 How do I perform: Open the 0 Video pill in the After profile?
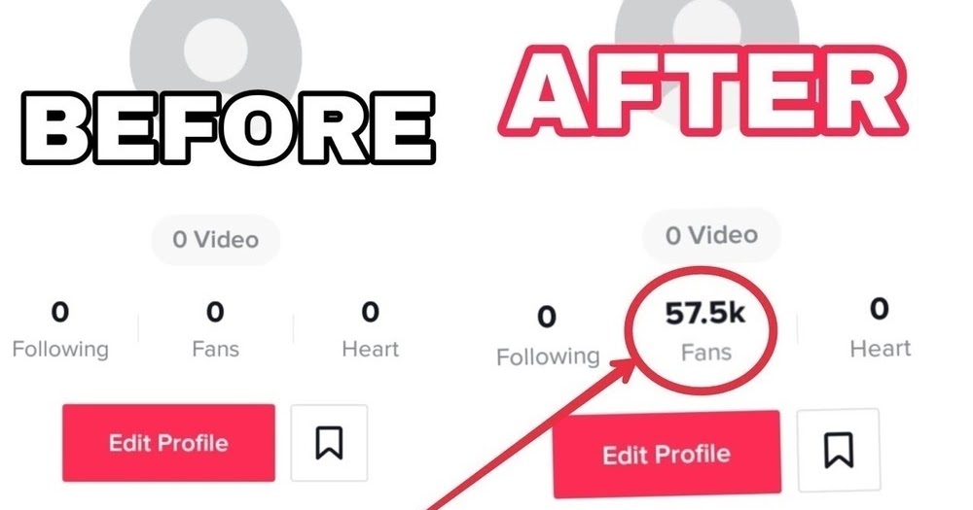coord(711,235)
